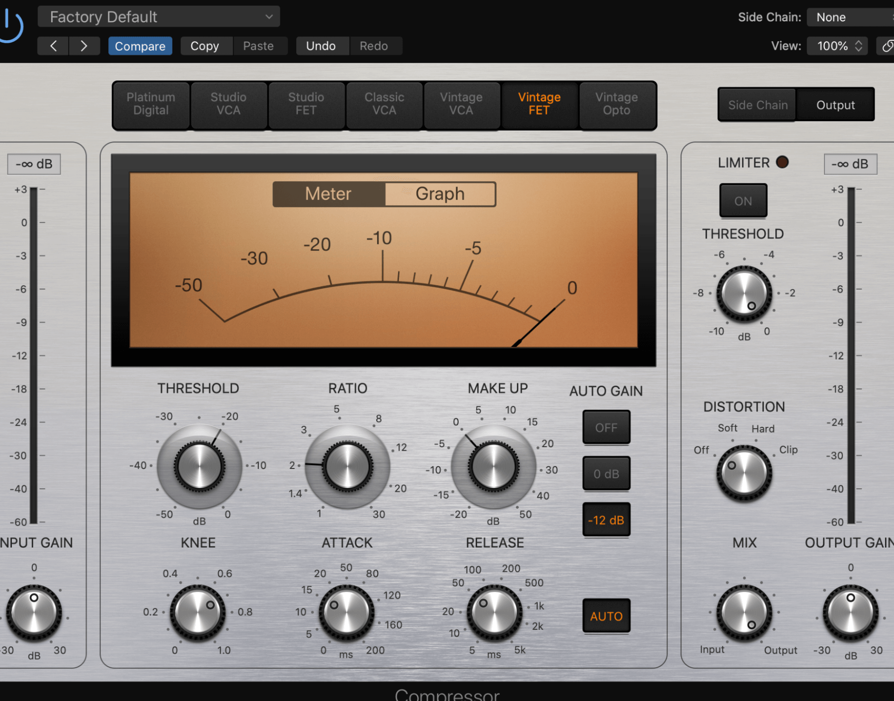Screen dimensions: 894x701
Task: Open the Side Chain None dropdown
Action: click(x=850, y=17)
